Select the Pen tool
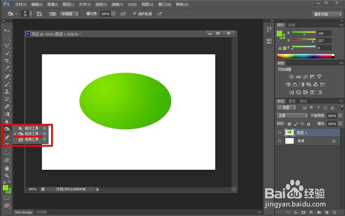This screenshot has width=345, height=216. coord(7,137)
